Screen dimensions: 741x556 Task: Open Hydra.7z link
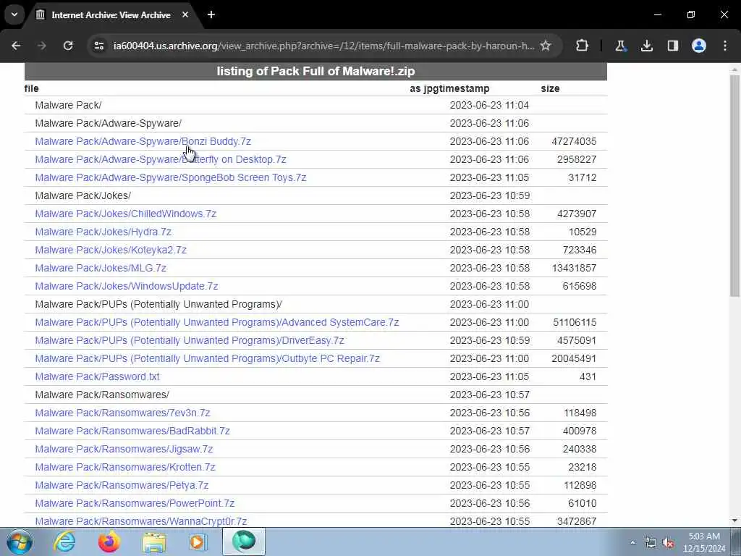[x=103, y=232]
